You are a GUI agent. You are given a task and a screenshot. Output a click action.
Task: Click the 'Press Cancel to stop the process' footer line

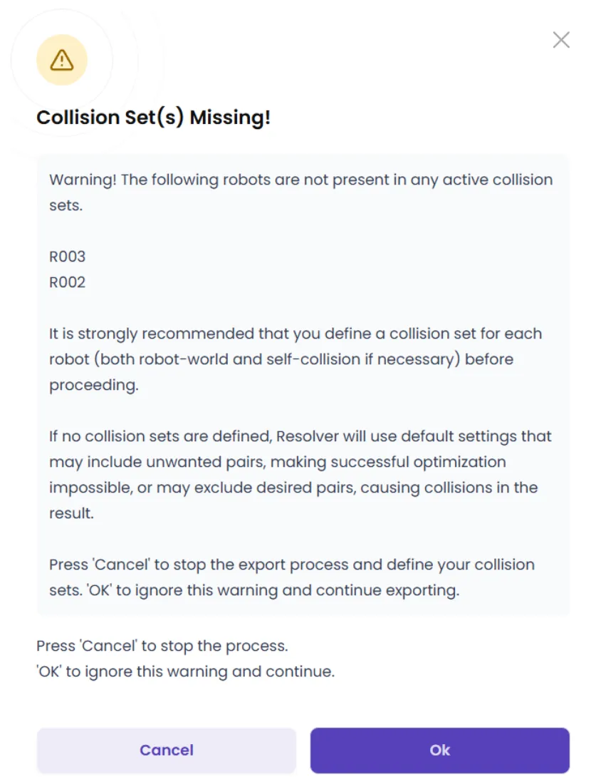pyautogui.click(x=162, y=646)
